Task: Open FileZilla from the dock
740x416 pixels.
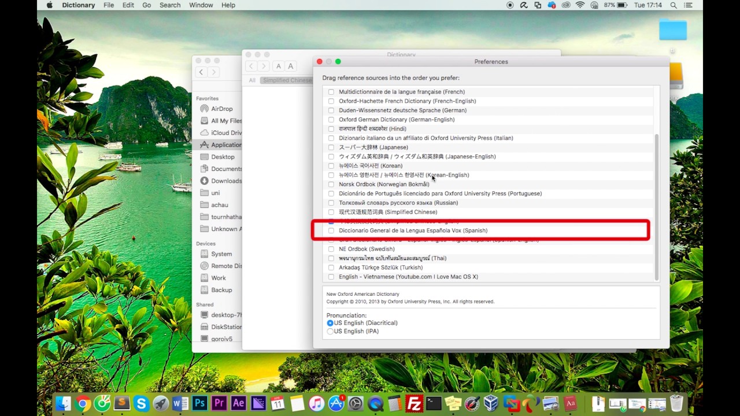Action: pos(415,403)
